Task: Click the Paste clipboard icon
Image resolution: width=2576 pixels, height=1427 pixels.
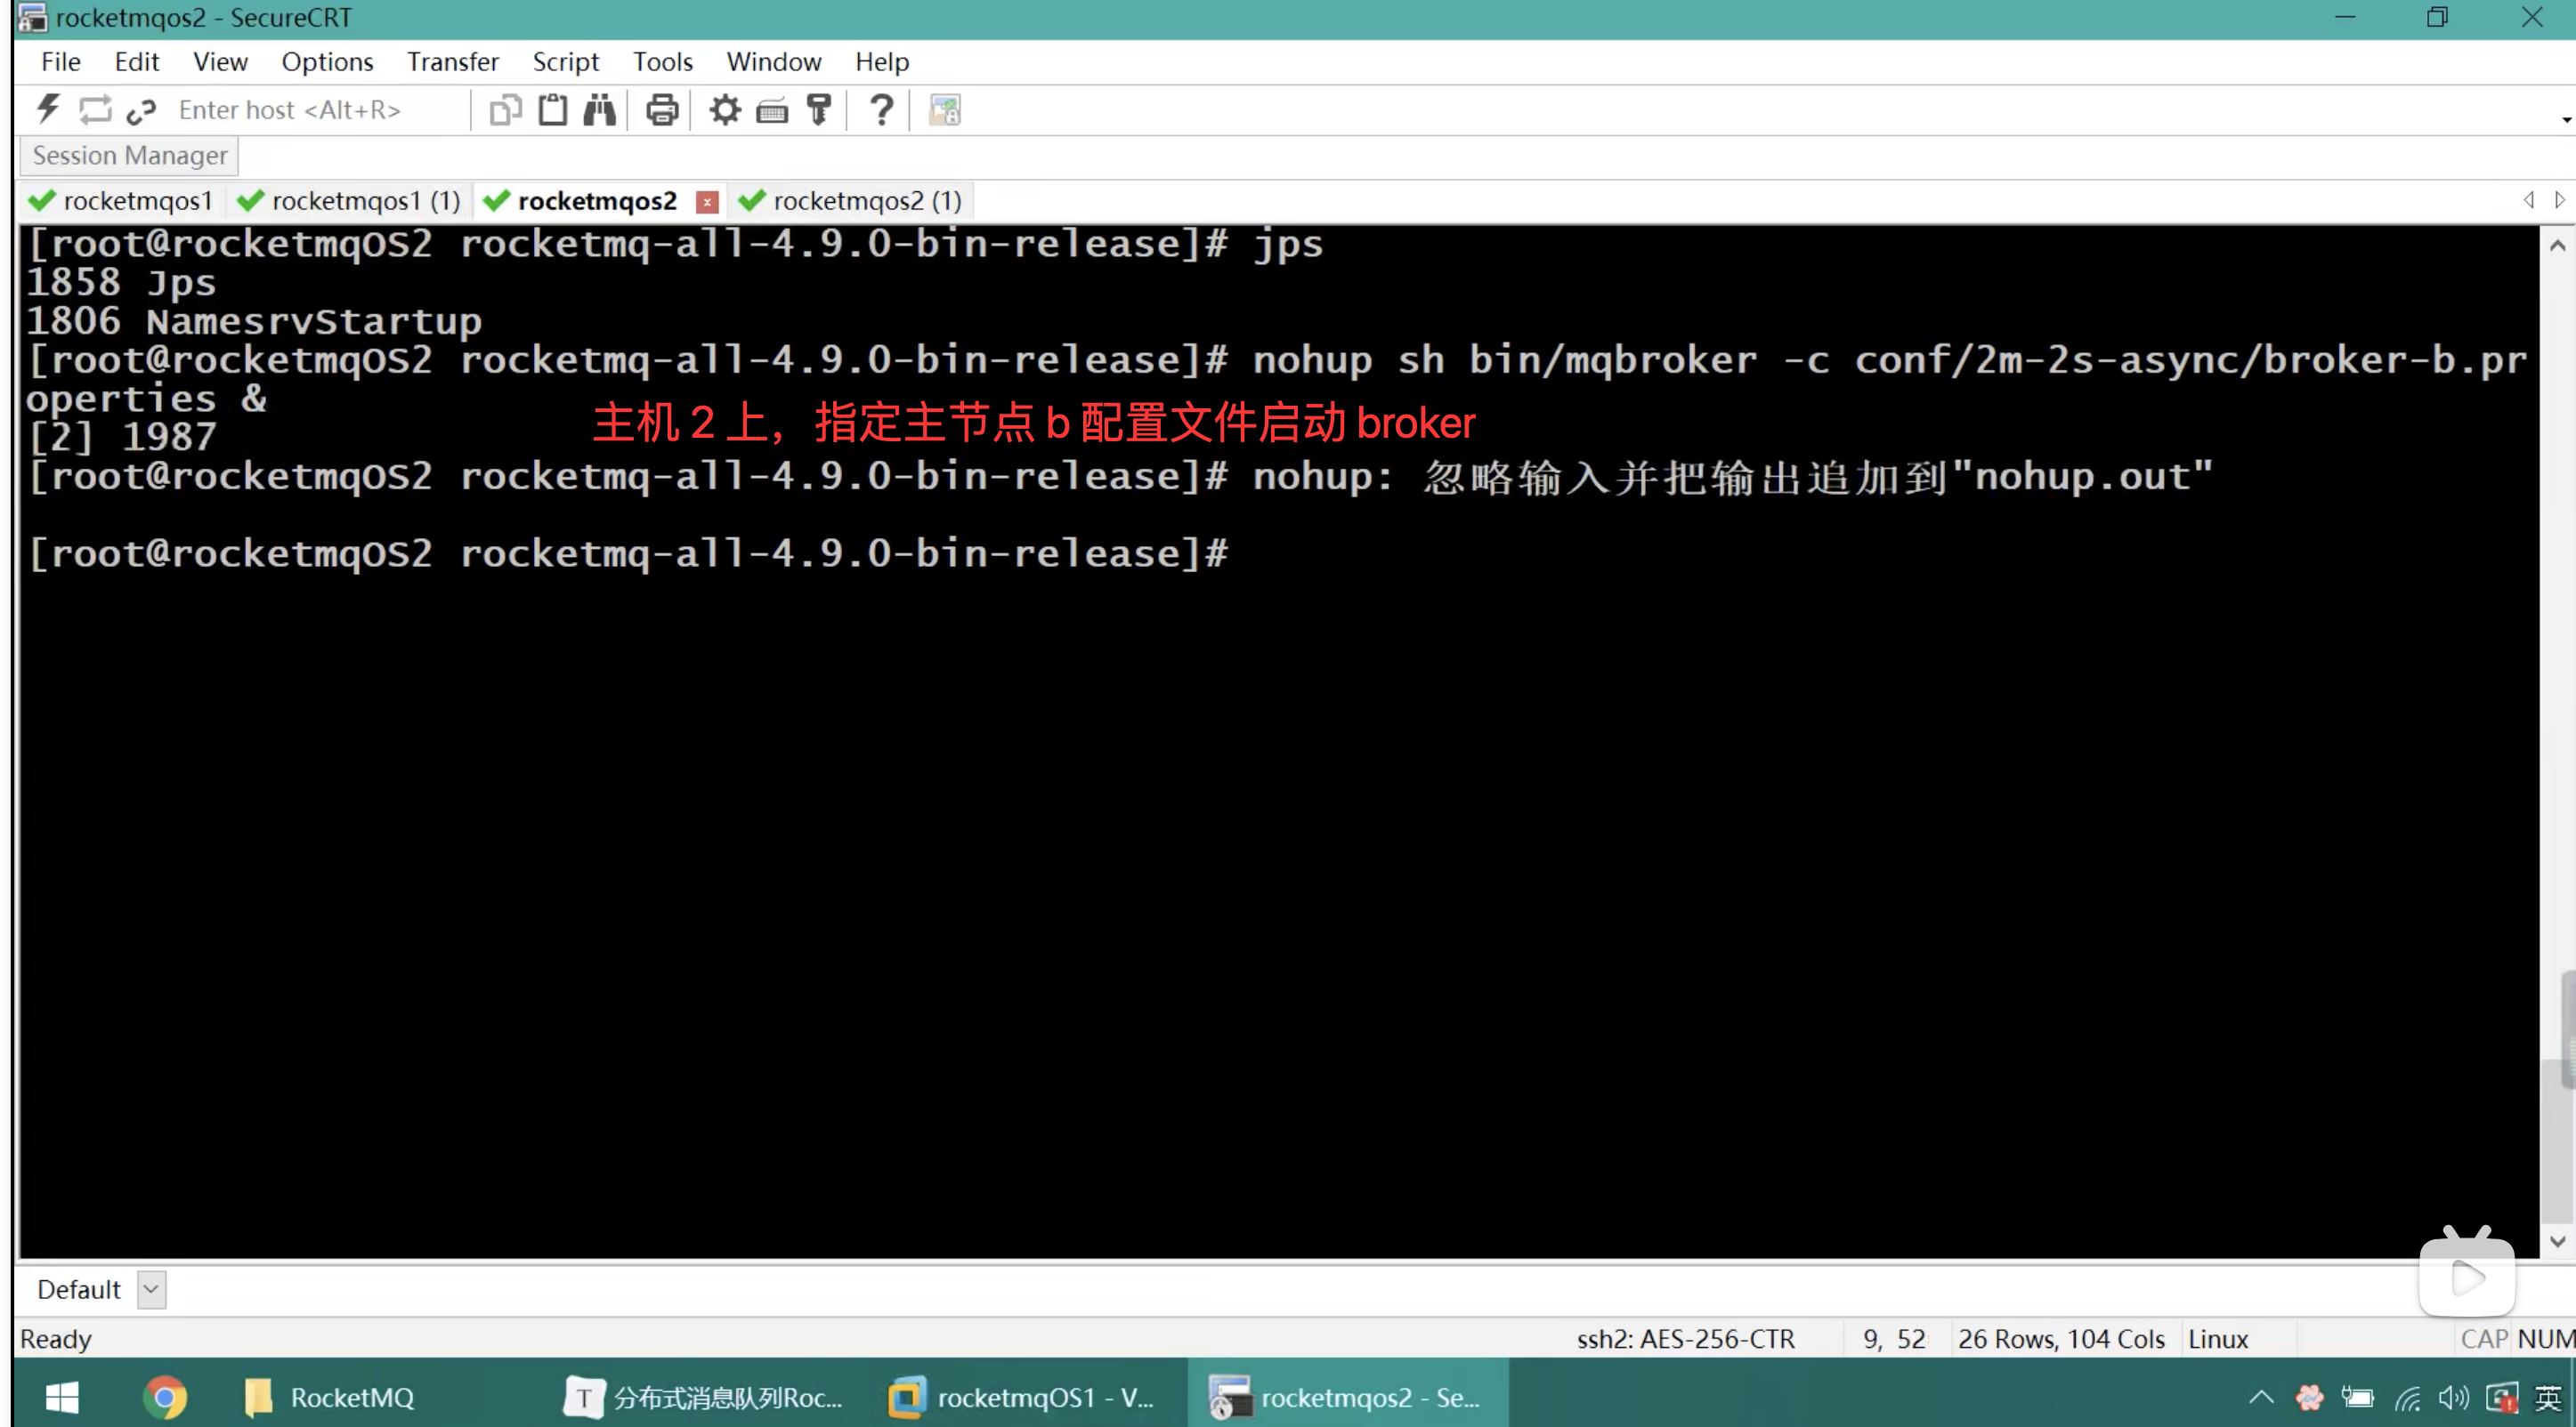Action: [553, 109]
